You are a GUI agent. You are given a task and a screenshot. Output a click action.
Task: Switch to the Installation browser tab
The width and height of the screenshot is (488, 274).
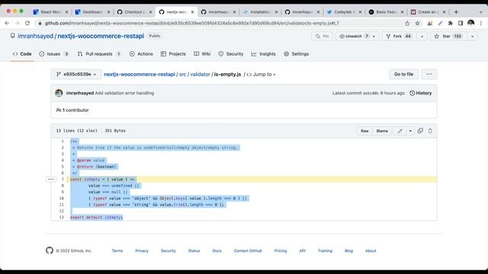point(260,12)
